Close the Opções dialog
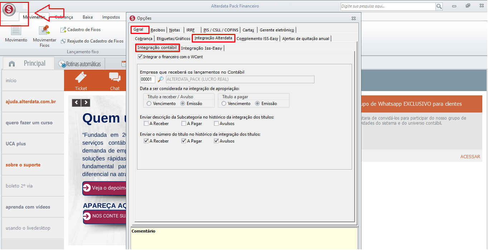This screenshot has width=488, height=250. [x=353, y=18]
